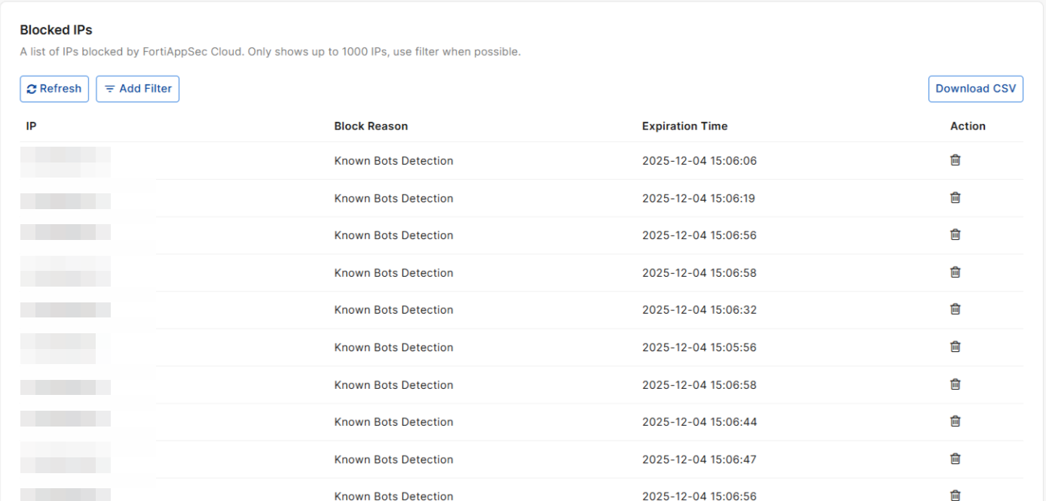Click first row's Known Bots Detection text

point(393,161)
